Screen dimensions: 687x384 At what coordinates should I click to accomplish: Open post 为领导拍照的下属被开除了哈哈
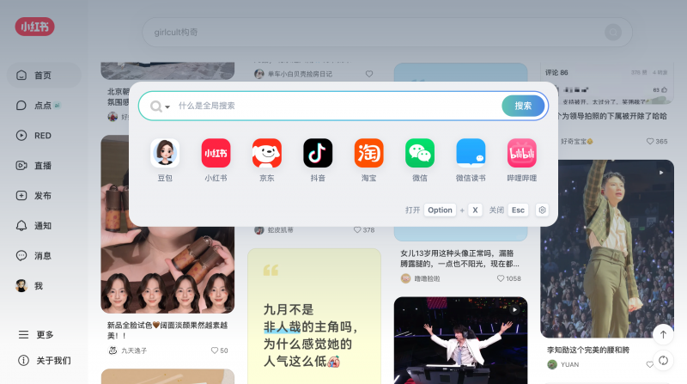[x=611, y=116]
